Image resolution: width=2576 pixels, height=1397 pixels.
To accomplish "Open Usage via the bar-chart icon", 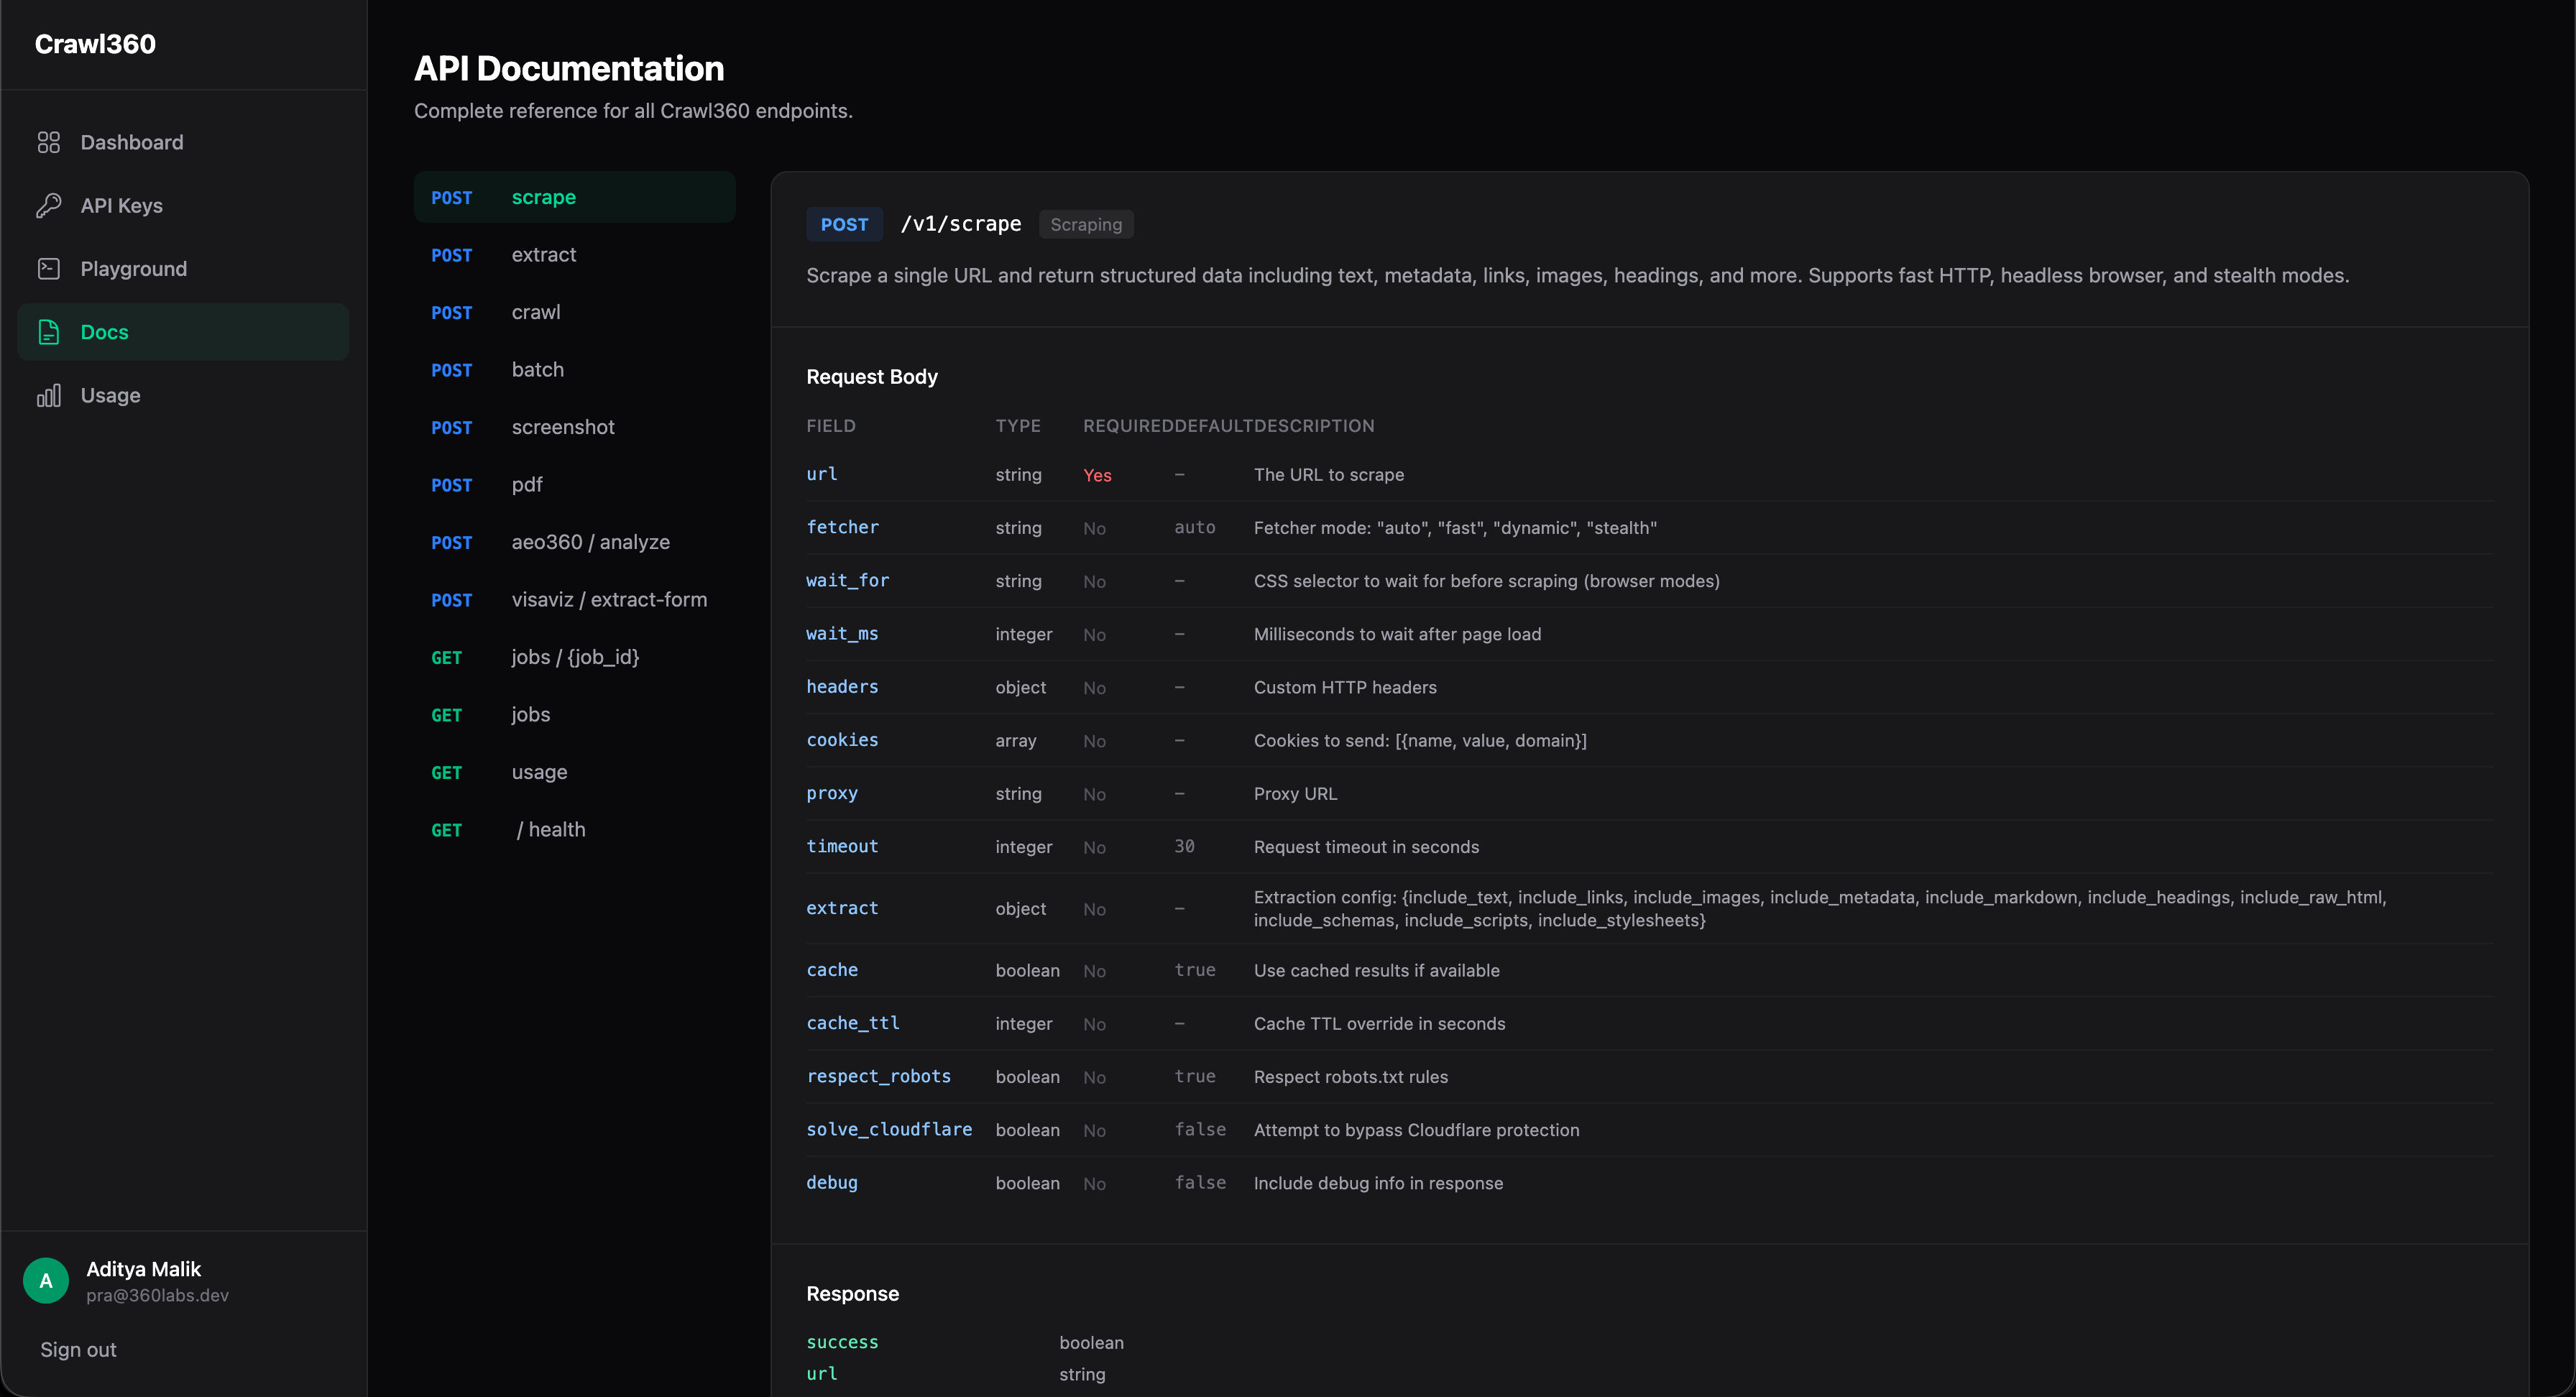I will (x=49, y=395).
